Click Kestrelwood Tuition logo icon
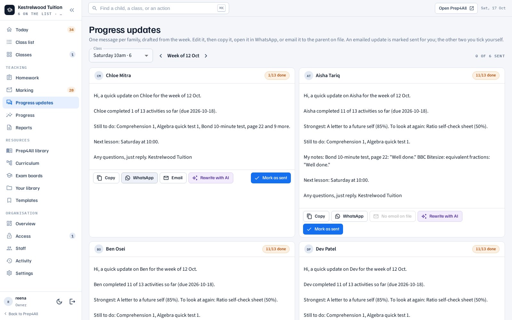512x320 pixels. [10, 10]
